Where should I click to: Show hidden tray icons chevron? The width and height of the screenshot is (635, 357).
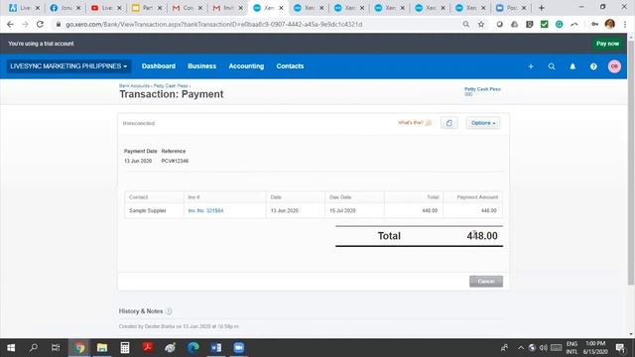(x=521, y=348)
